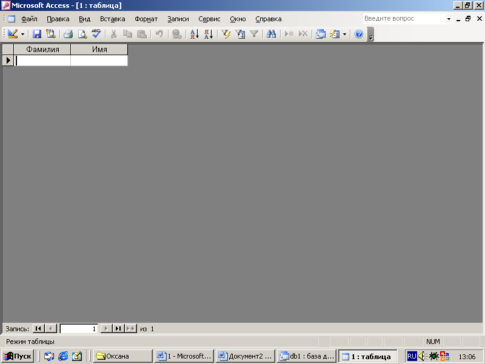485x364 pixels.
Task: Open Find with the binoculars icon
Action: click(x=271, y=34)
